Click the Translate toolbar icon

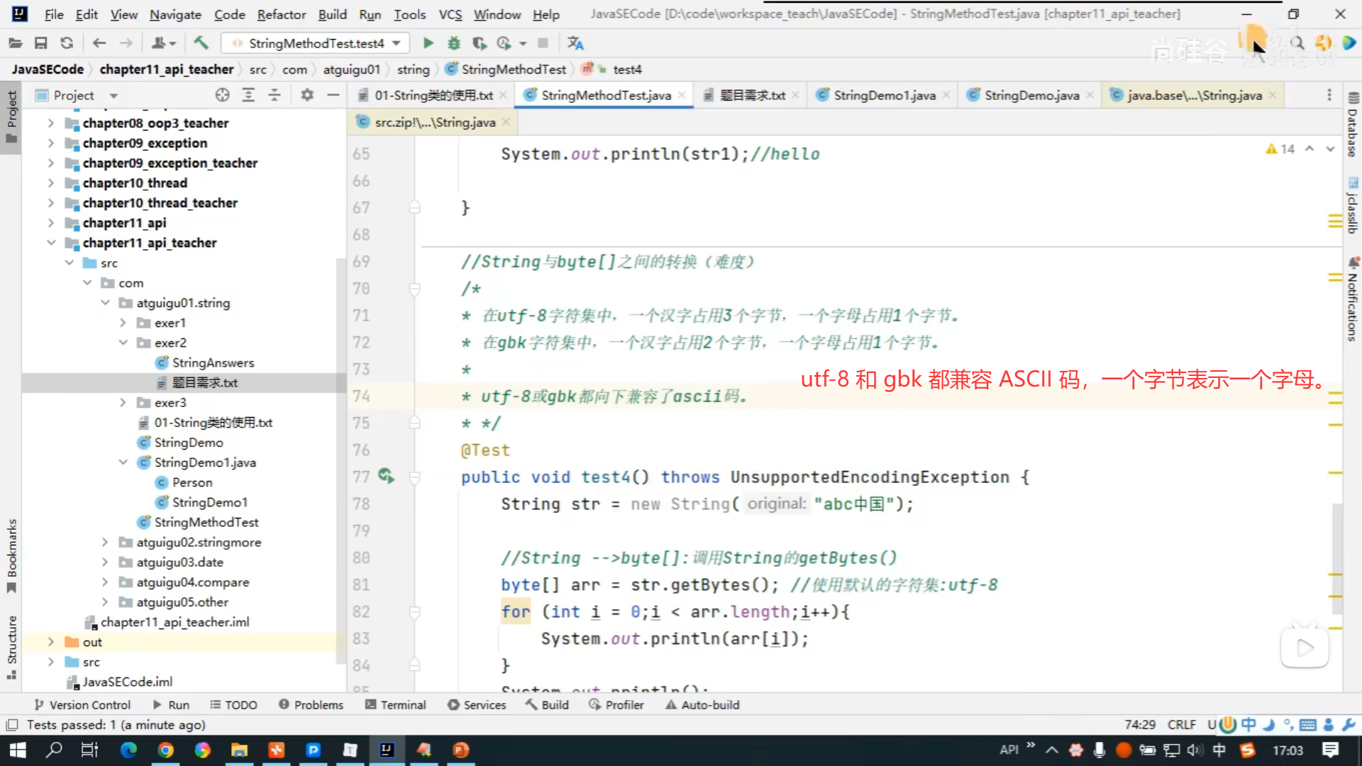point(575,43)
